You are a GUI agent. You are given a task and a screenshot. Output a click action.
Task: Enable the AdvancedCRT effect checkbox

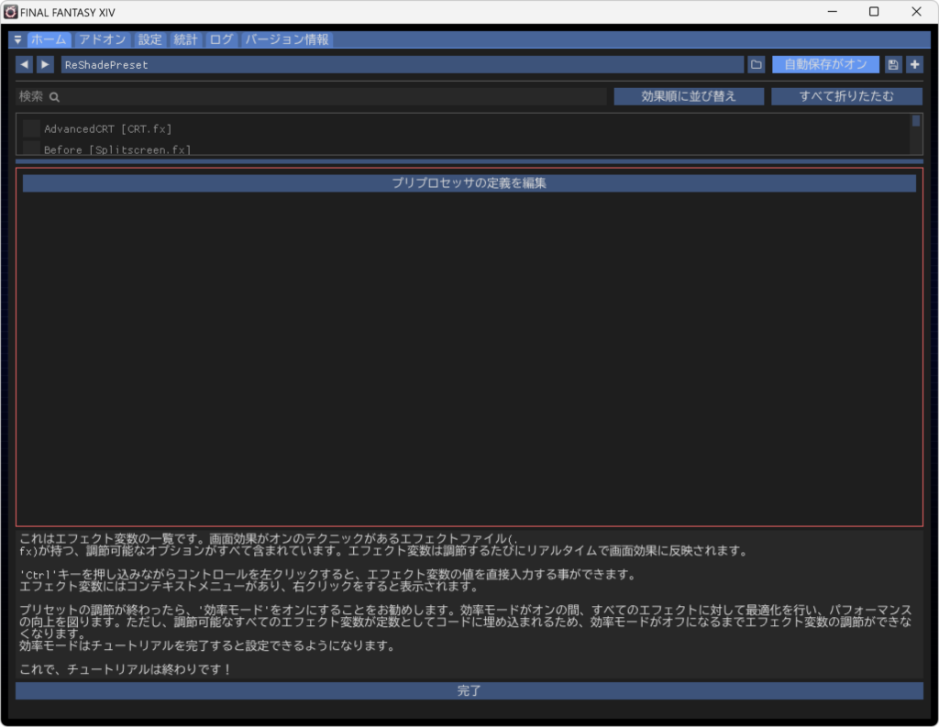click(x=30, y=128)
